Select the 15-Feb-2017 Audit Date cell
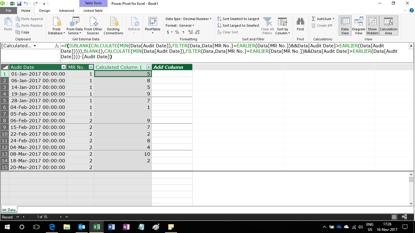The image size is (415, 233). click(38, 127)
